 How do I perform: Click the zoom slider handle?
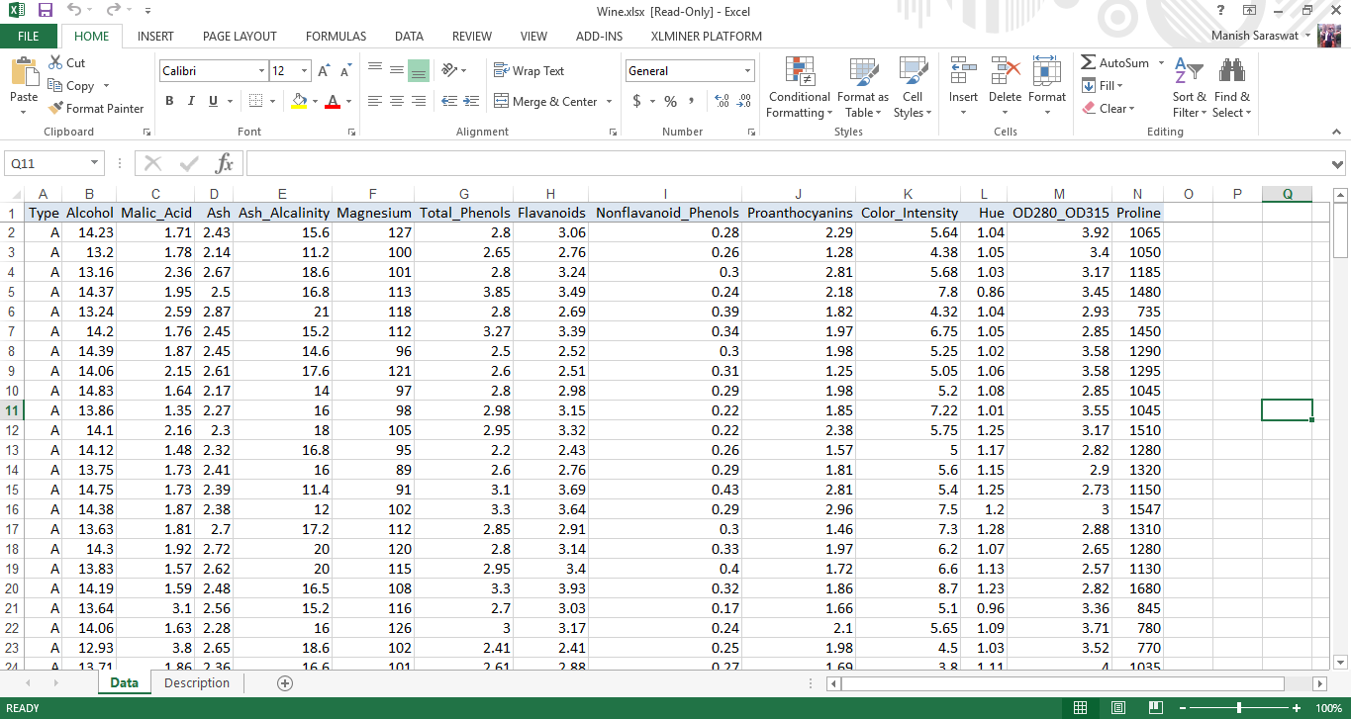(1239, 708)
